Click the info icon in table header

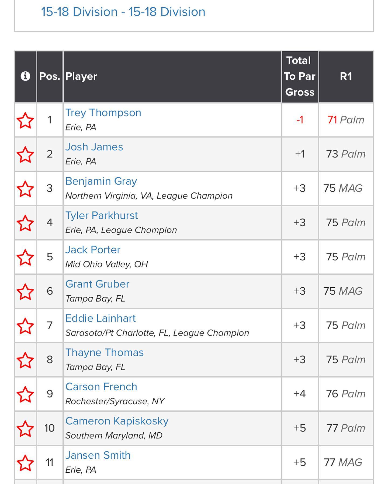click(25, 76)
